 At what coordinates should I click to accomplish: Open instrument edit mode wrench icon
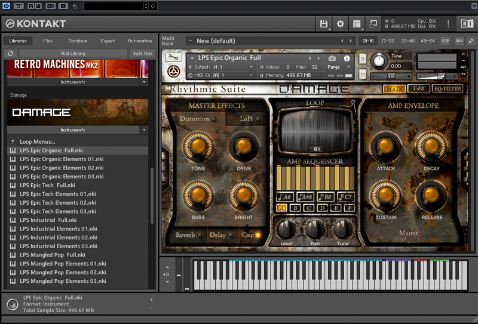point(173,57)
